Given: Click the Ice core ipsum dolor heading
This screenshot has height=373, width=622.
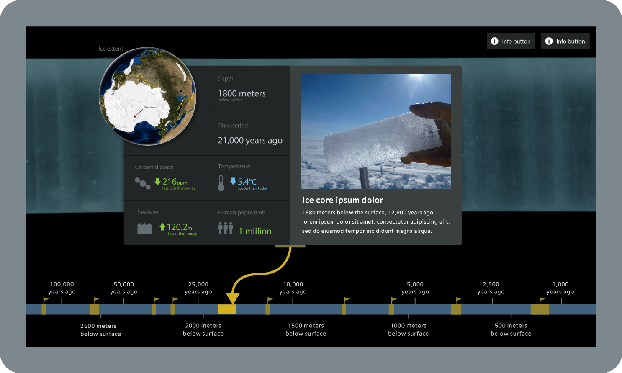Looking at the screenshot, I should (x=342, y=200).
